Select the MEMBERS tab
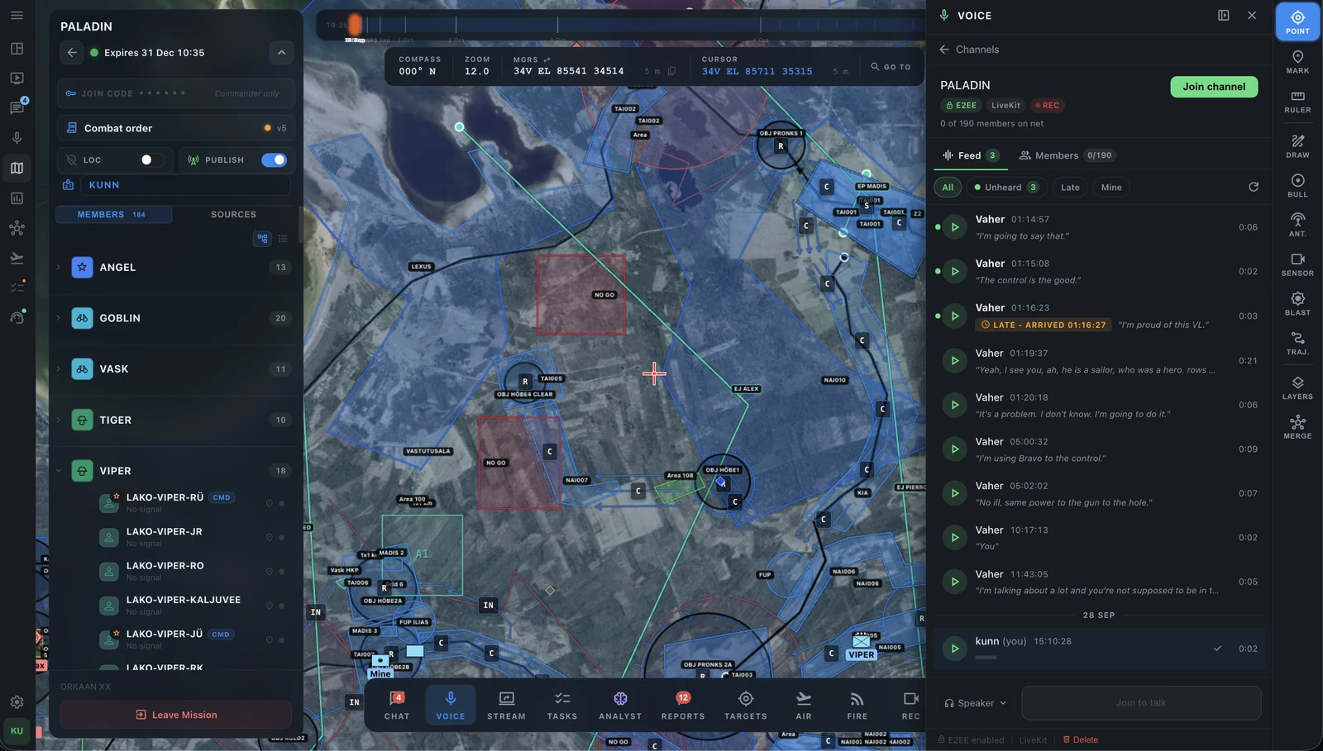The image size is (1323, 751). [x=113, y=215]
